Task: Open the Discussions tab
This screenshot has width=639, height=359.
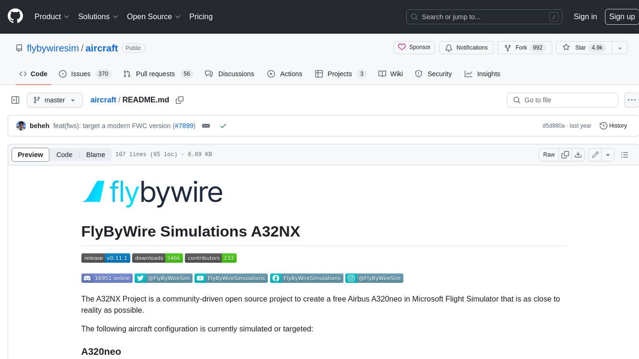Action: coord(229,74)
